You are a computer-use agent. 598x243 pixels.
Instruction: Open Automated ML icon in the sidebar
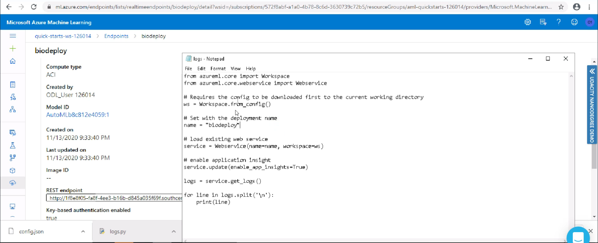coord(13,97)
